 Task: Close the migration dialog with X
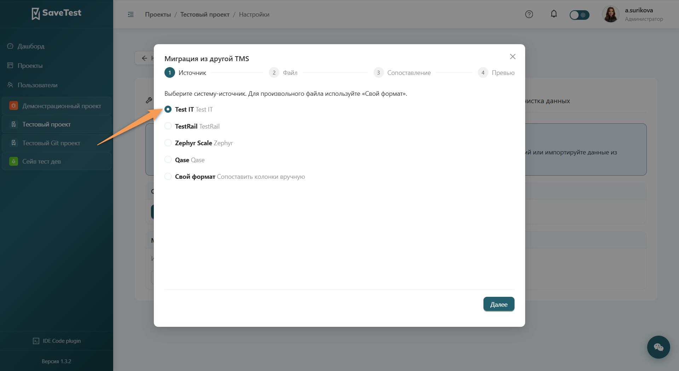tap(513, 57)
